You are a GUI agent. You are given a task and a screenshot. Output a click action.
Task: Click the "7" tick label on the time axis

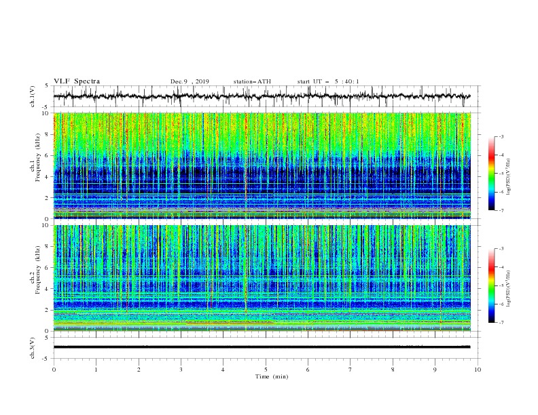(x=350, y=370)
